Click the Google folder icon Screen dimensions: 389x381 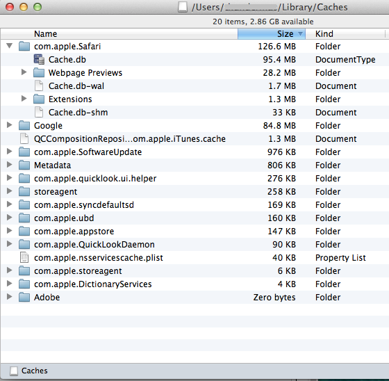tap(24, 125)
